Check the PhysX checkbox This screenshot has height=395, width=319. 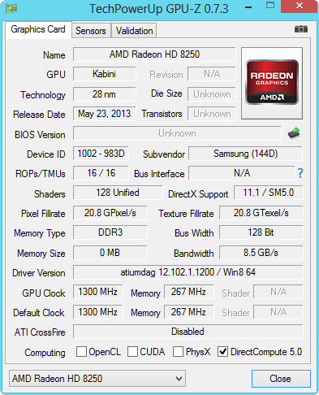click(178, 352)
